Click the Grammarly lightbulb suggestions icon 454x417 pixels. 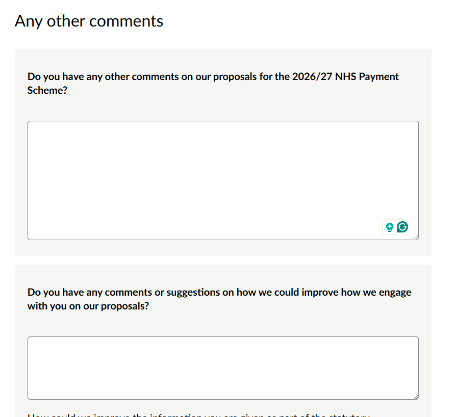390,227
